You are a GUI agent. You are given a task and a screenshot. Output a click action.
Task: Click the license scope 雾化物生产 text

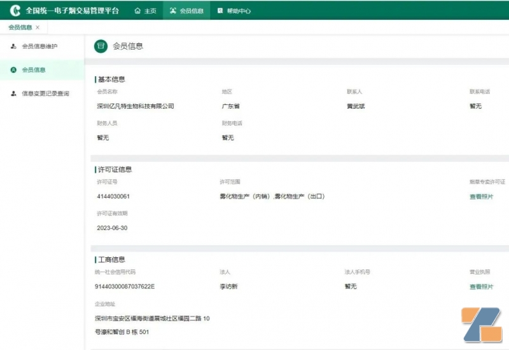(272, 196)
